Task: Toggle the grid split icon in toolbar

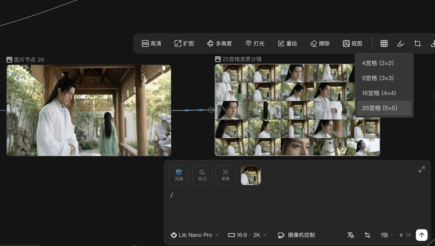Action: coord(384,43)
